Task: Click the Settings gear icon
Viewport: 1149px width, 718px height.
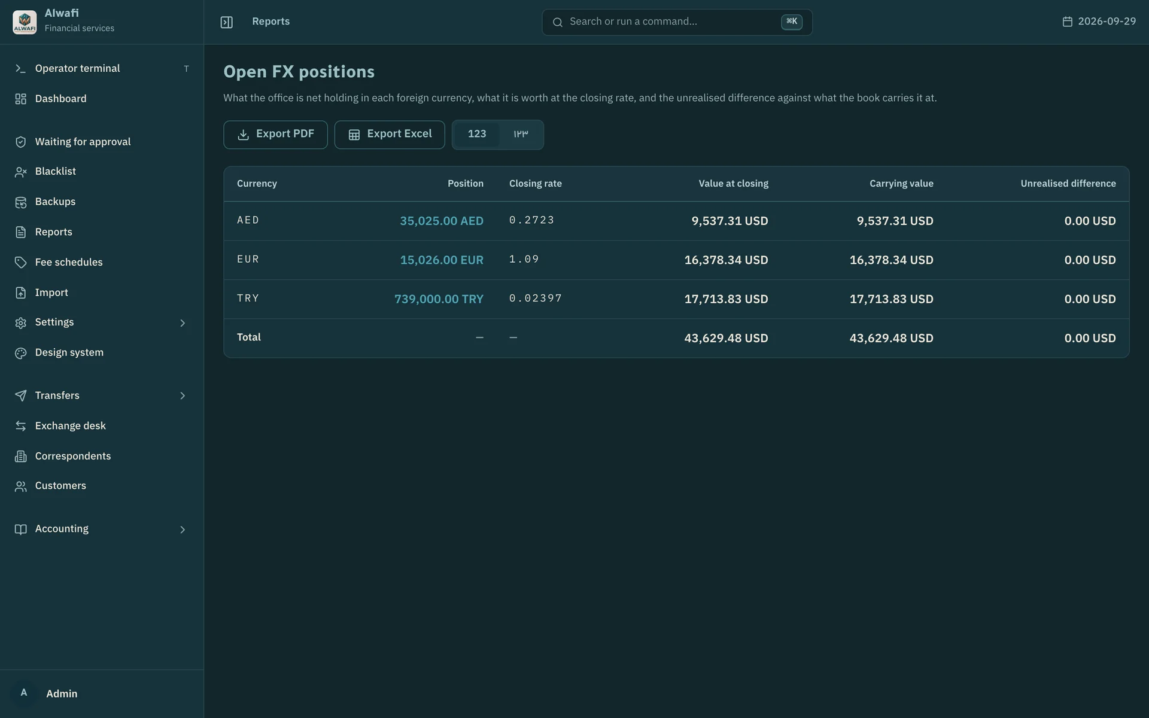Action: click(x=20, y=323)
